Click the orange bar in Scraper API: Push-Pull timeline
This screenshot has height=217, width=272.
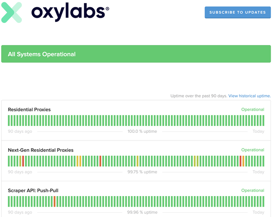[x=54, y=201]
